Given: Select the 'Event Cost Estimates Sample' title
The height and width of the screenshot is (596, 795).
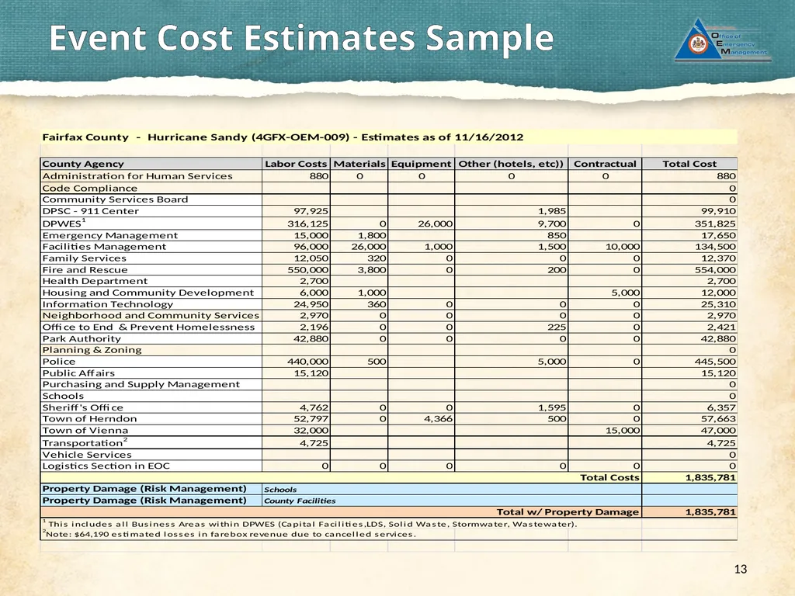Looking at the screenshot, I should pos(301,38).
